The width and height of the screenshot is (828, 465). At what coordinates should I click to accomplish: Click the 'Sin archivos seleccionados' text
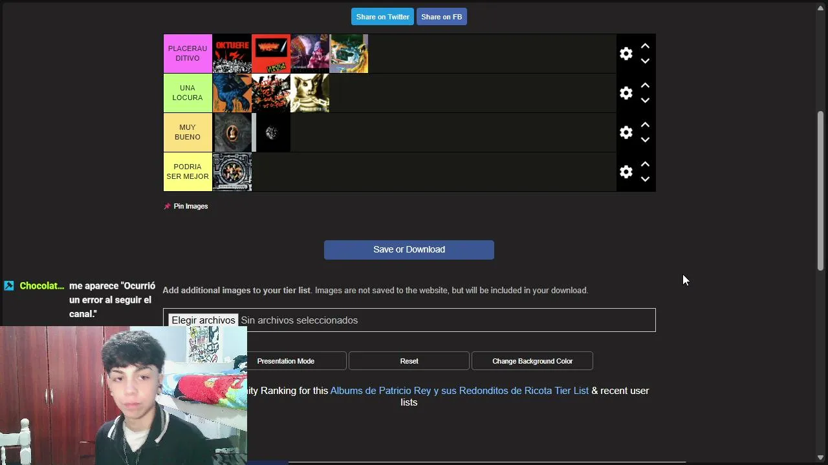pos(299,320)
